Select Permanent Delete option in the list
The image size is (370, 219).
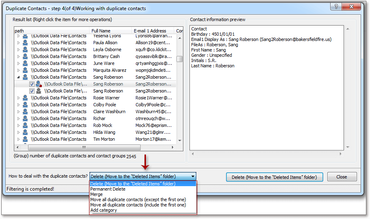pos(108,189)
